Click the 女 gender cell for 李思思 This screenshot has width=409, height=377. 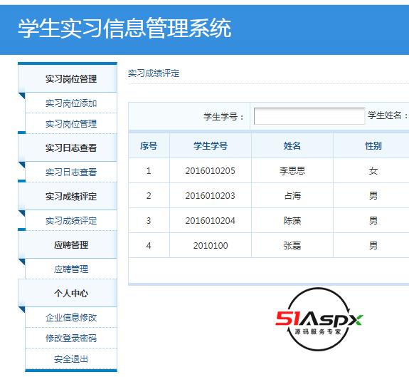[x=373, y=171]
